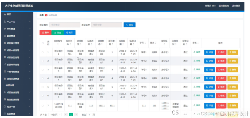Expand the 学生管理 sidebar chevron
This screenshot has height=118, width=250.
[30, 29]
